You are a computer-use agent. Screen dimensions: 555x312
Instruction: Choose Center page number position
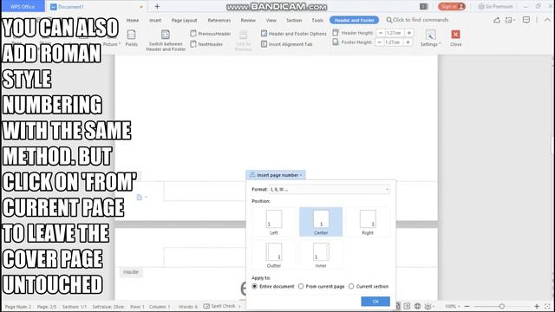[x=321, y=222]
